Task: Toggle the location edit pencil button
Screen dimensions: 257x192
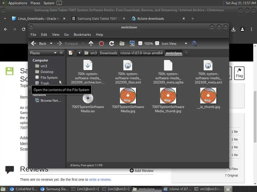Action: tap(71, 53)
